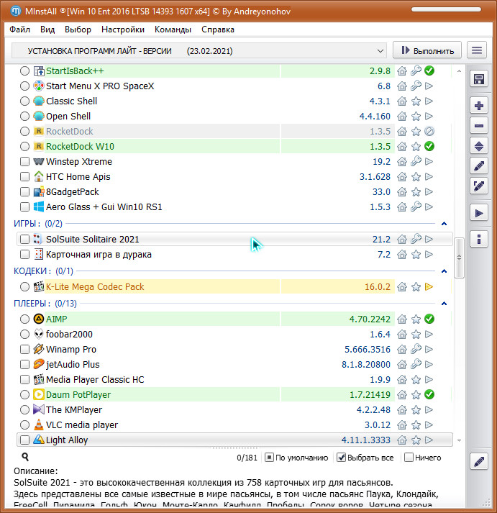Check the SolSuite Solitaire 2021 checkbox

point(25,239)
